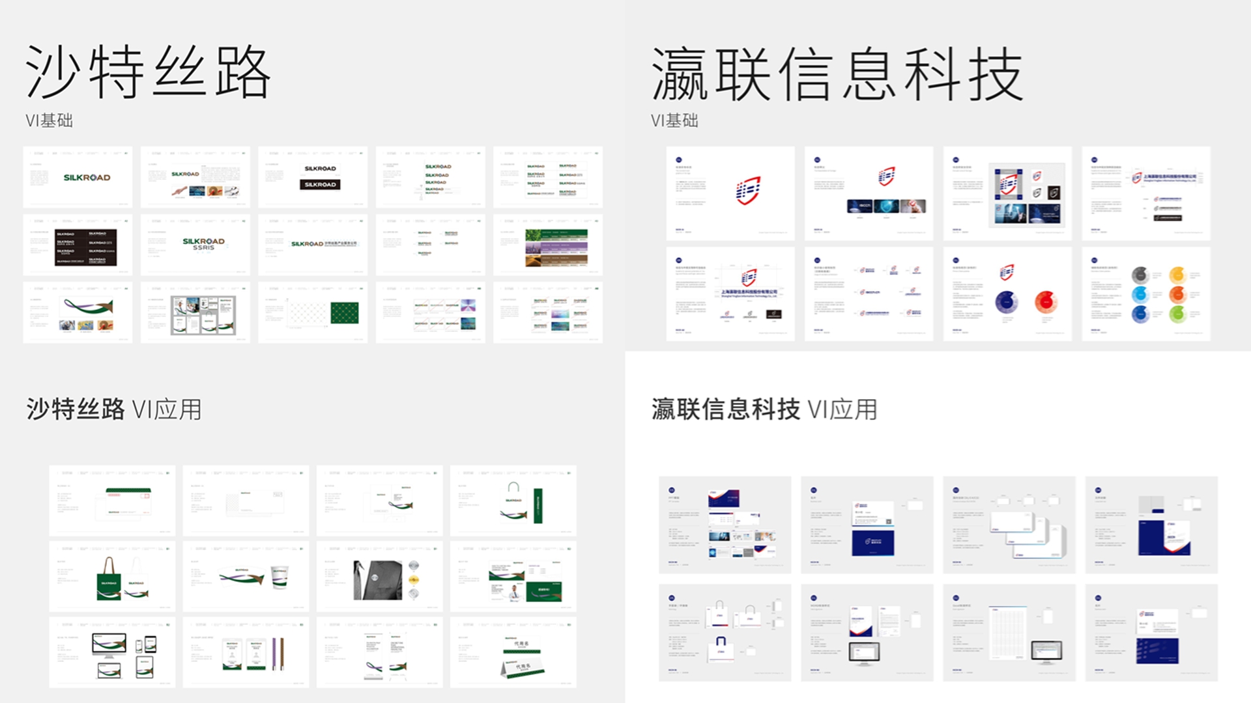Open the green staff ID card slide

point(513,577)
